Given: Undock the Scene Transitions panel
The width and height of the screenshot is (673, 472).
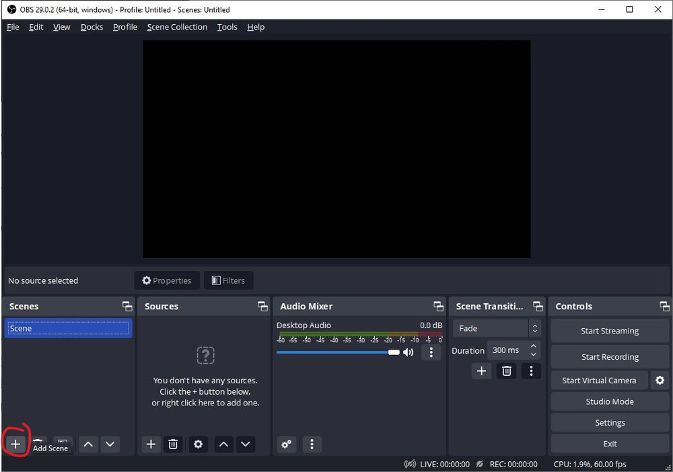Looking at the screenshot, I should click(538, 306).
